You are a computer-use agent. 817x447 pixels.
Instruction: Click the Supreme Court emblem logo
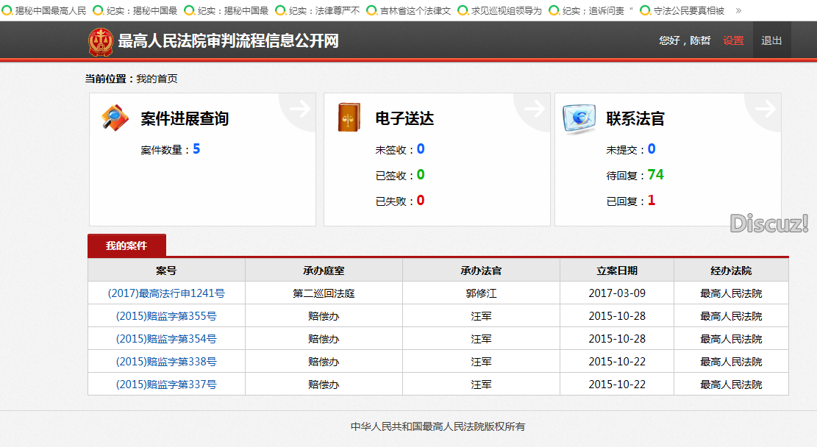101,42
